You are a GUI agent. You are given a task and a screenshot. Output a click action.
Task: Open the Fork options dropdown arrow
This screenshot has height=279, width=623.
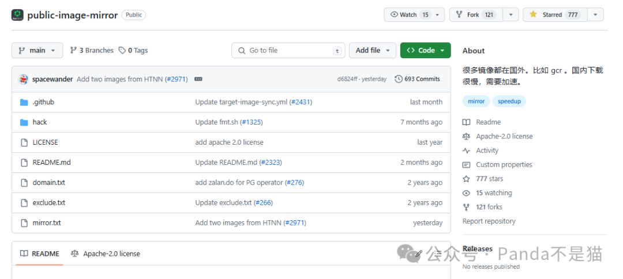[511, 15]
